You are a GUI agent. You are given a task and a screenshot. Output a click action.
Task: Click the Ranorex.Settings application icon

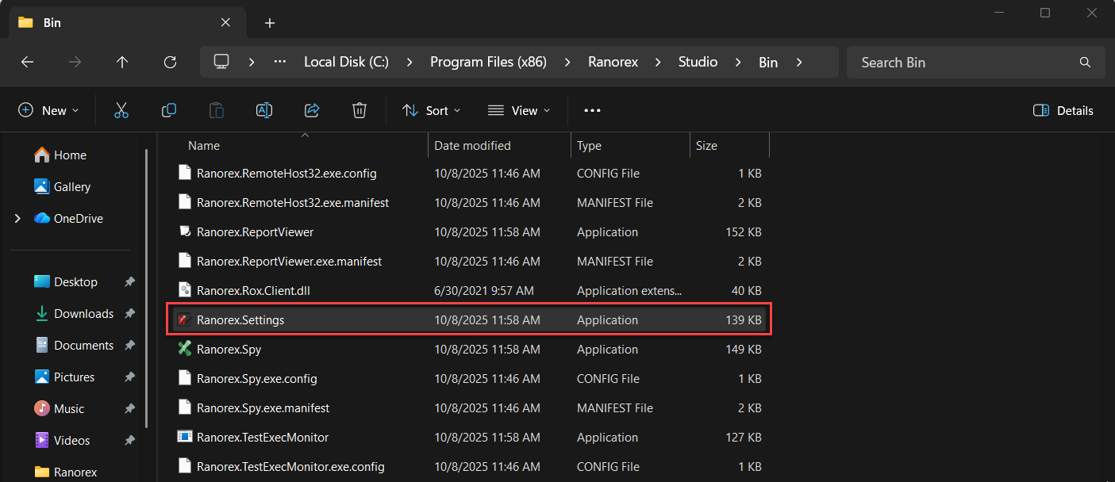(x=185, y=320)
